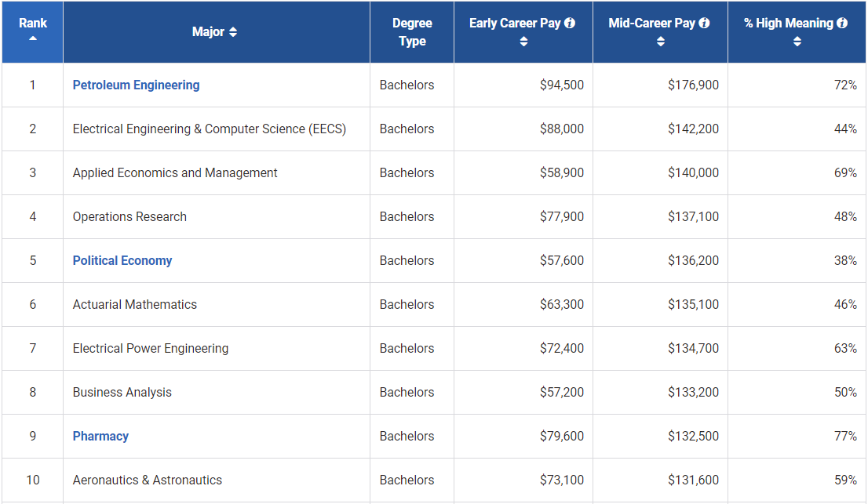Screen dimensions: 868x504
Task: Click sort arrows below Early Career Pay
Action: click(523, 42)
